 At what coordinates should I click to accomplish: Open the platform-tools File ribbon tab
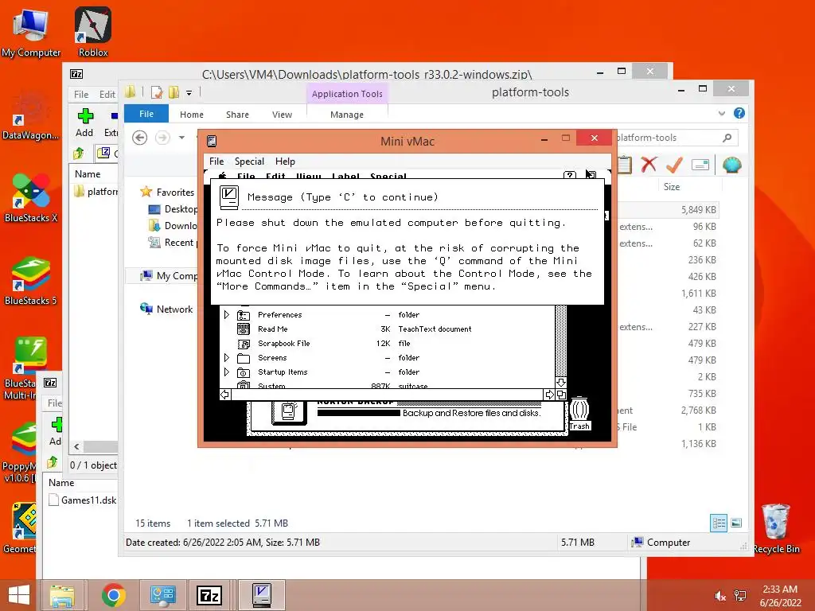click(x=146, y=114)
